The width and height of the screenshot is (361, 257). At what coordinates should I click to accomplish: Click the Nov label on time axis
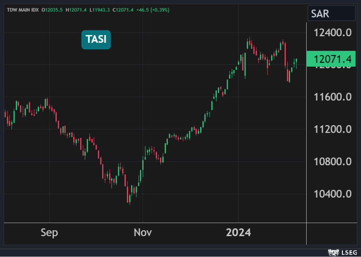click(x=143, y=233)
